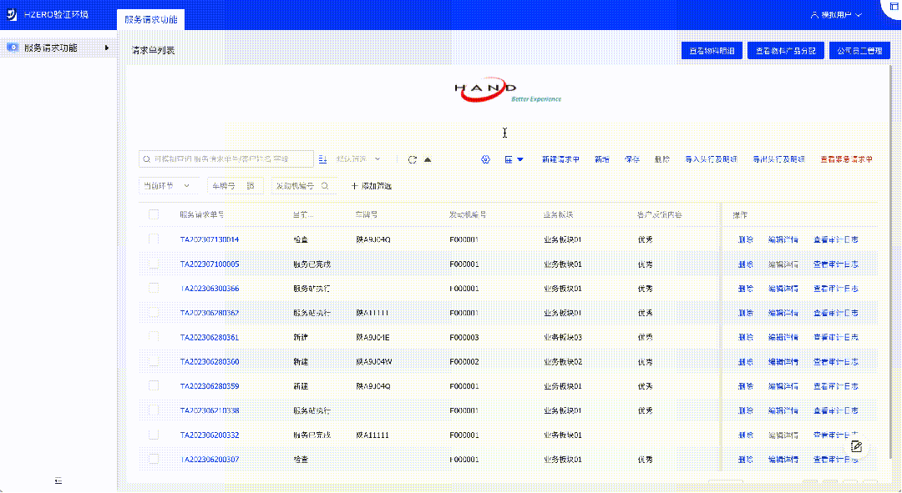The image size is (902, 493).
Task: Open the 当前环节 filter dropdown
Action: pos(167,186)
